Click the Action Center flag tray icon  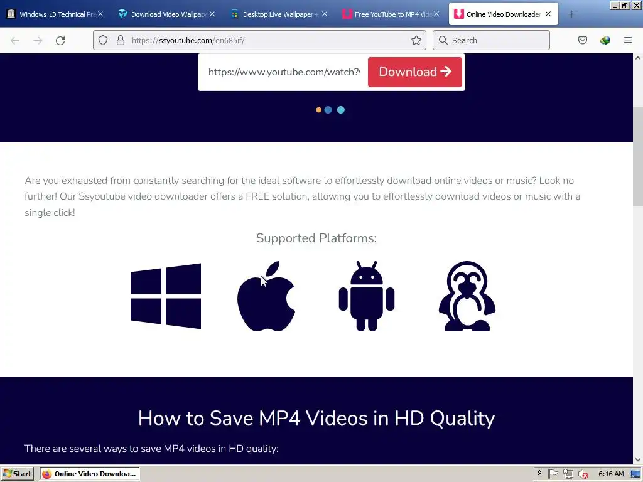point(553,474)
